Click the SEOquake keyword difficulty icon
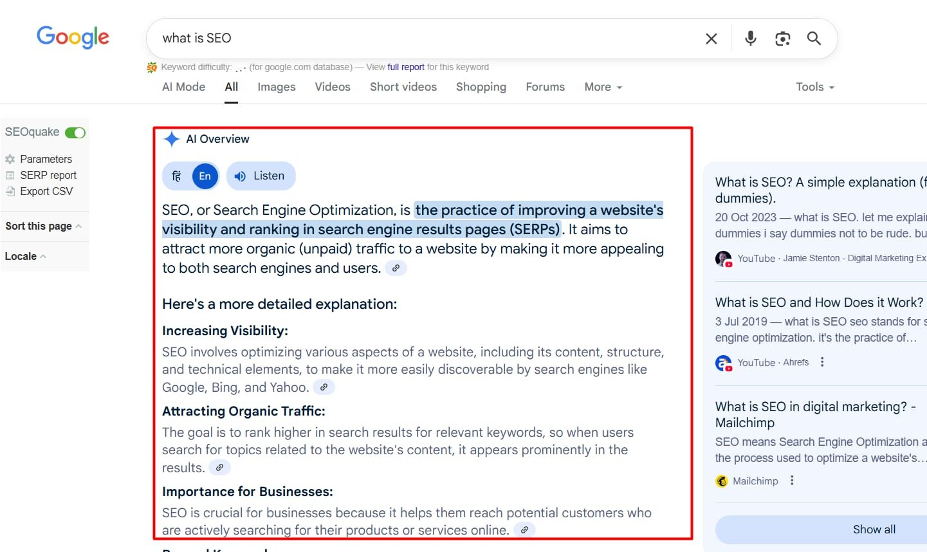Viewport: 927px width, 552px height. point(152,67)
